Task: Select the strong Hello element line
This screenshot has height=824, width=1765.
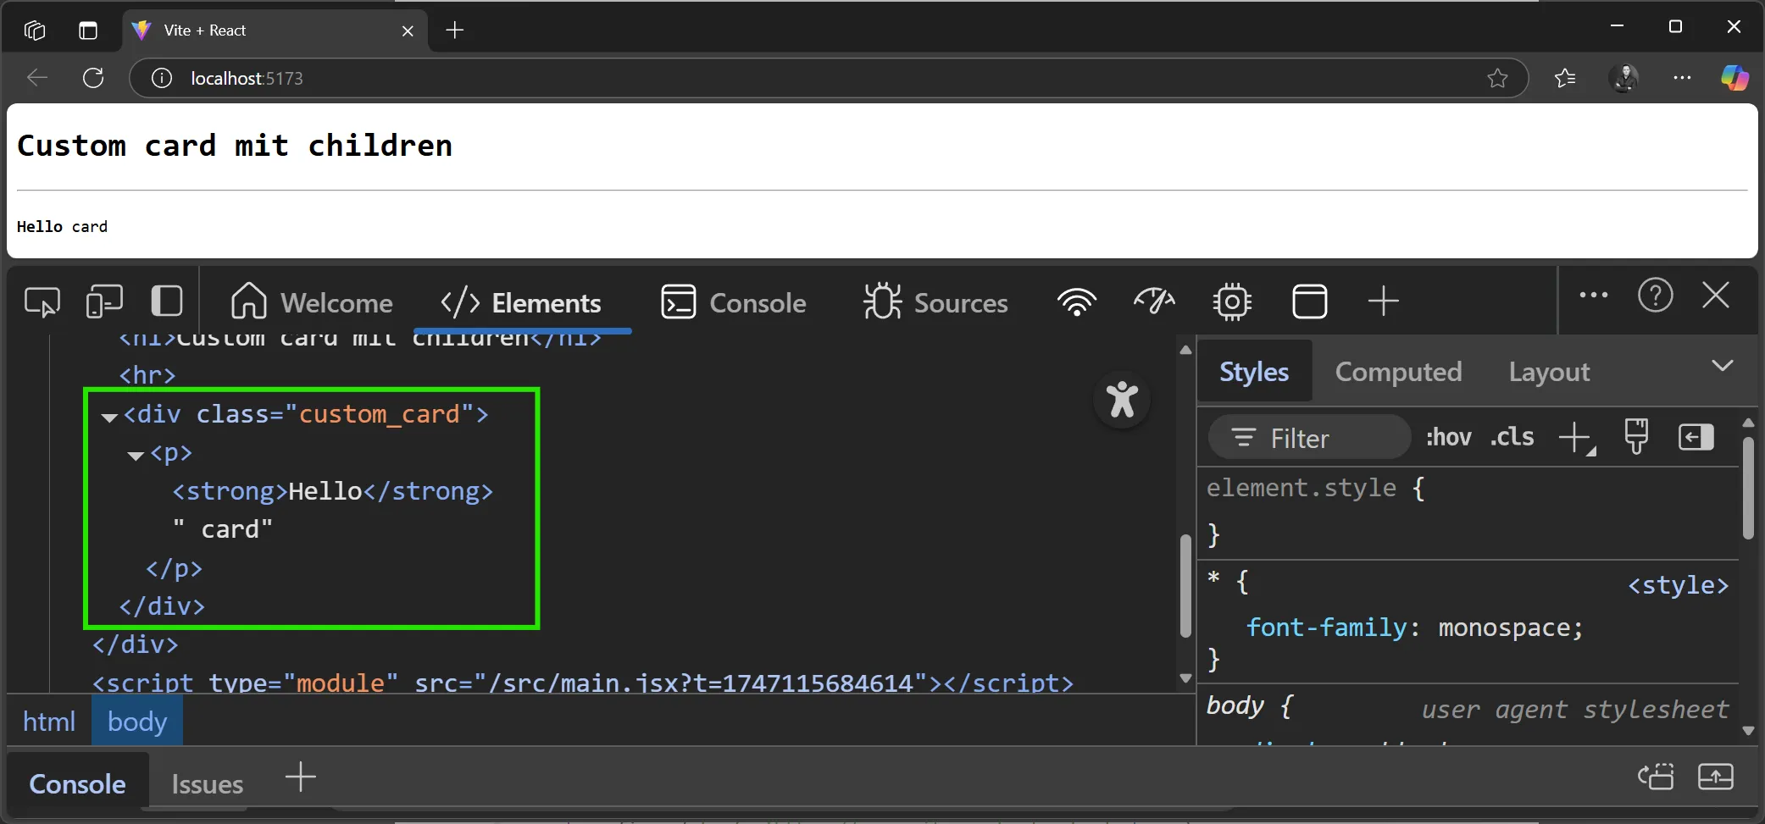Action: tap(332, 491)
